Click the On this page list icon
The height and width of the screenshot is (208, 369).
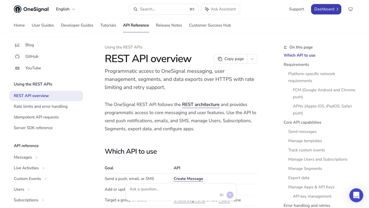pos(285,47)
